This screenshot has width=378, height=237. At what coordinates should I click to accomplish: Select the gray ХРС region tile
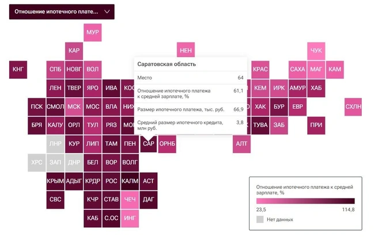(x=36, y=162)
